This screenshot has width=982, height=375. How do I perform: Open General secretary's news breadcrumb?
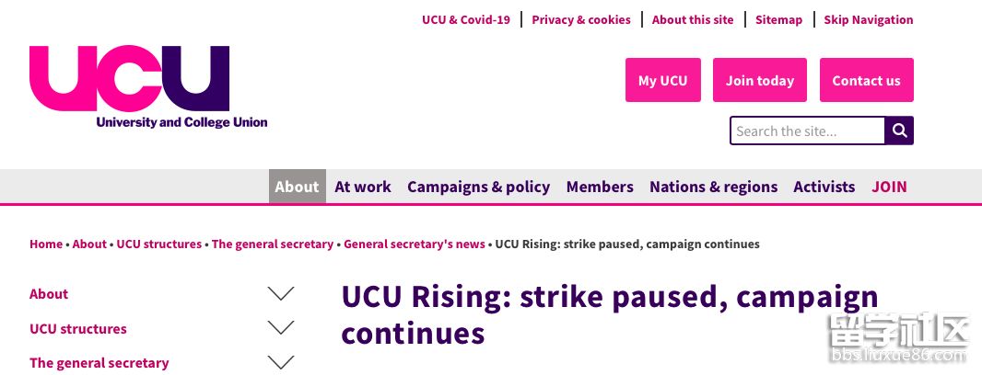point(415,244)
